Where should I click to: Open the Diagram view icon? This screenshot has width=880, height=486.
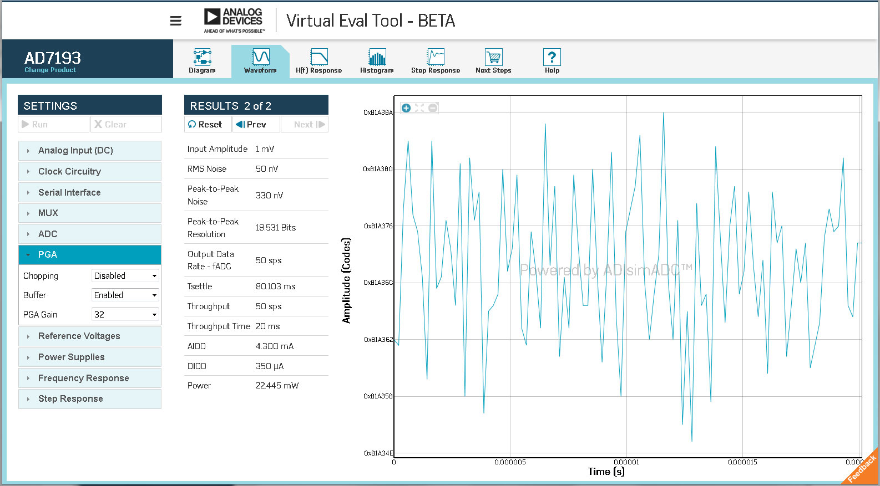(x=202, y=57)
